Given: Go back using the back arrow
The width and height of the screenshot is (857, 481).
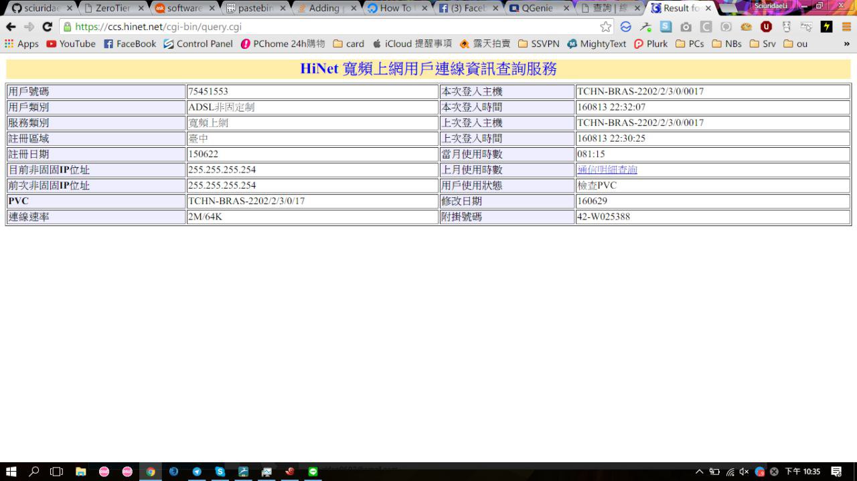Looking at the screenshot, I should (x=11, y=27).
